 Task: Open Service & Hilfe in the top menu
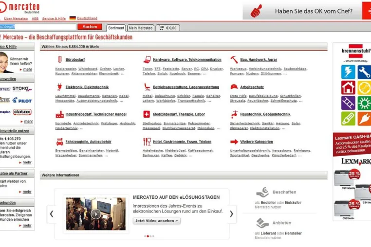click(54, 18)
